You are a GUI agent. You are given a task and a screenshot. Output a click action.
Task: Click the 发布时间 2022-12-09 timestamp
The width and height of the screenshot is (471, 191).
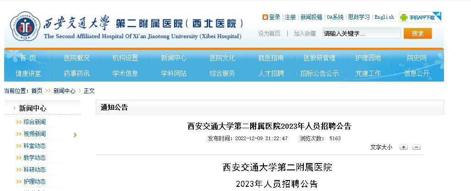click(x=248, y=138)
